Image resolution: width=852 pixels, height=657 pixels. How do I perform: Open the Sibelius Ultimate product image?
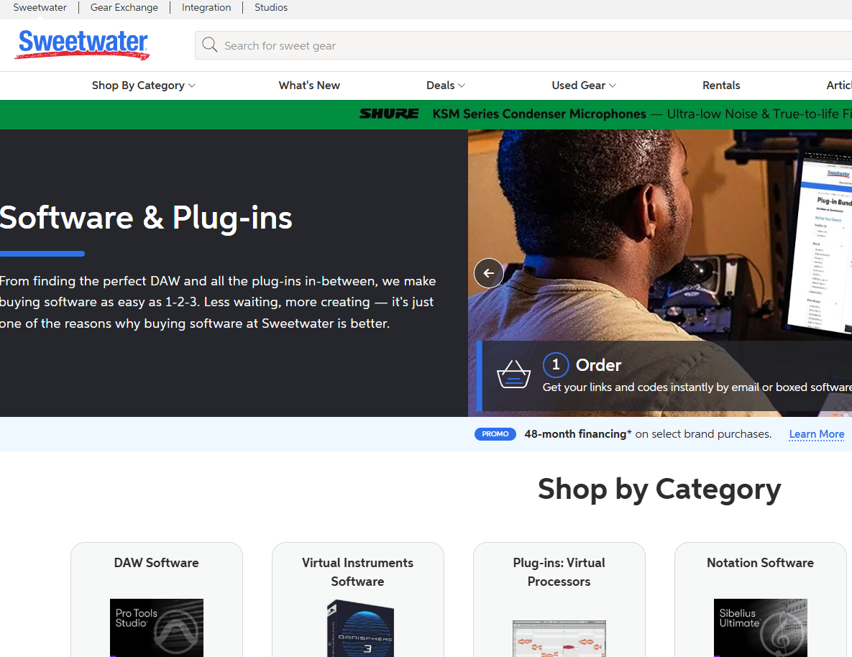point(760,627)
